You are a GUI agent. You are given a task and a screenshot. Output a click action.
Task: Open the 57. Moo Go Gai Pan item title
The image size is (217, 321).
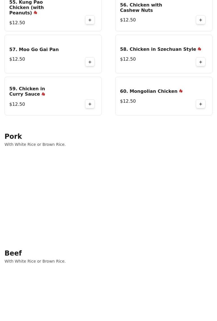point(34,50)
